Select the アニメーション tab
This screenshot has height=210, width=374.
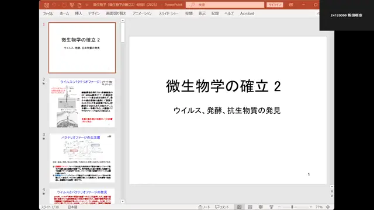142,13
